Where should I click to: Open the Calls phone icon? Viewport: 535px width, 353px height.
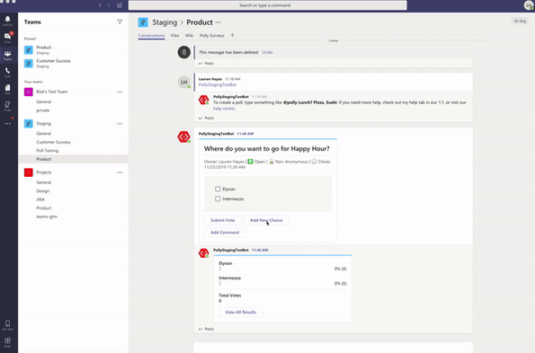click(7, 72)
